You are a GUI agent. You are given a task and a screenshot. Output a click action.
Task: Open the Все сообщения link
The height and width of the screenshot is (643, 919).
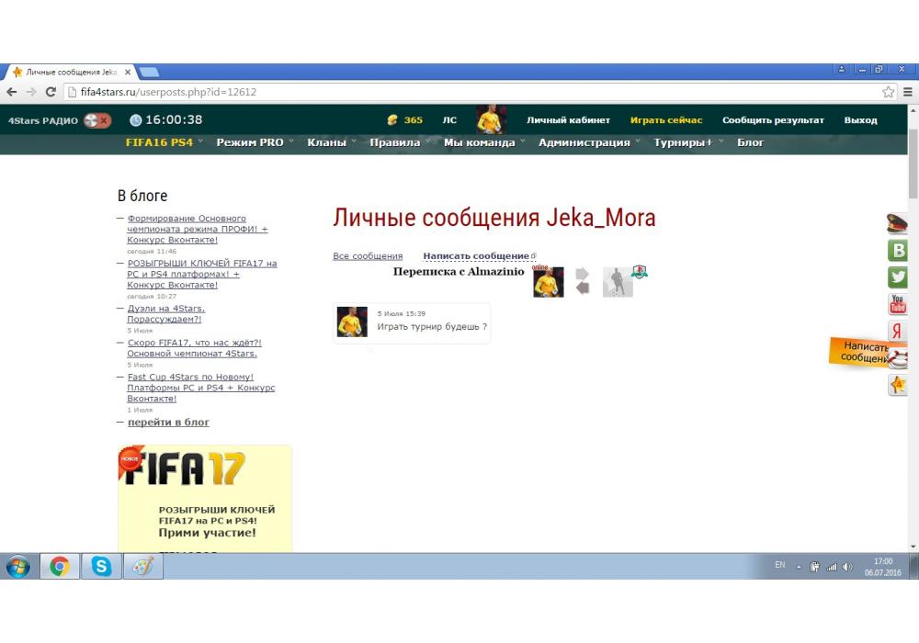(368, 256)
